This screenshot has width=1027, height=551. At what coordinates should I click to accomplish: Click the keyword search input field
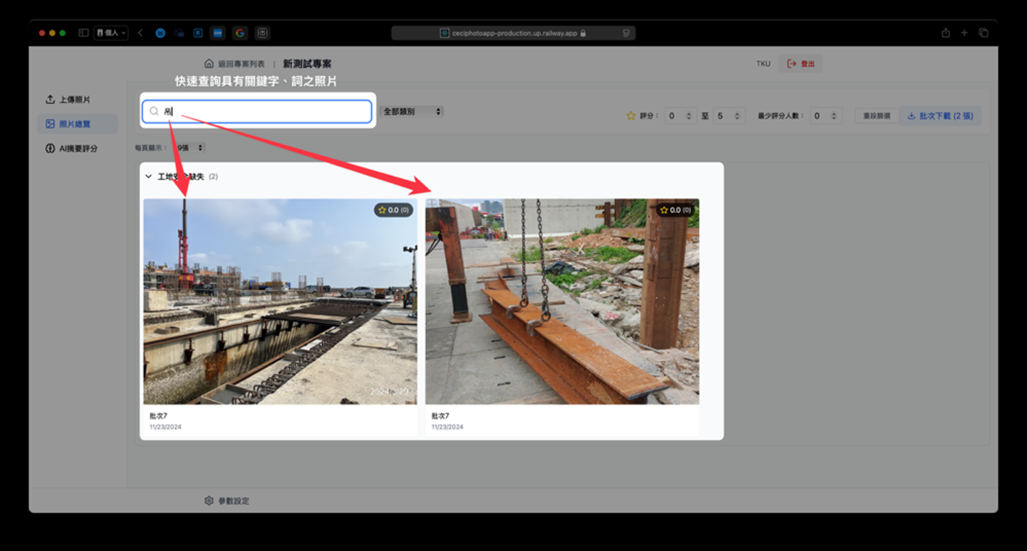coord(257,111)
